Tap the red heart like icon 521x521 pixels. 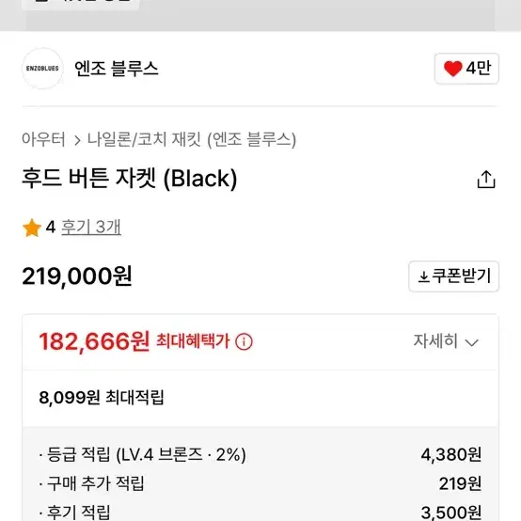[452, 69]
